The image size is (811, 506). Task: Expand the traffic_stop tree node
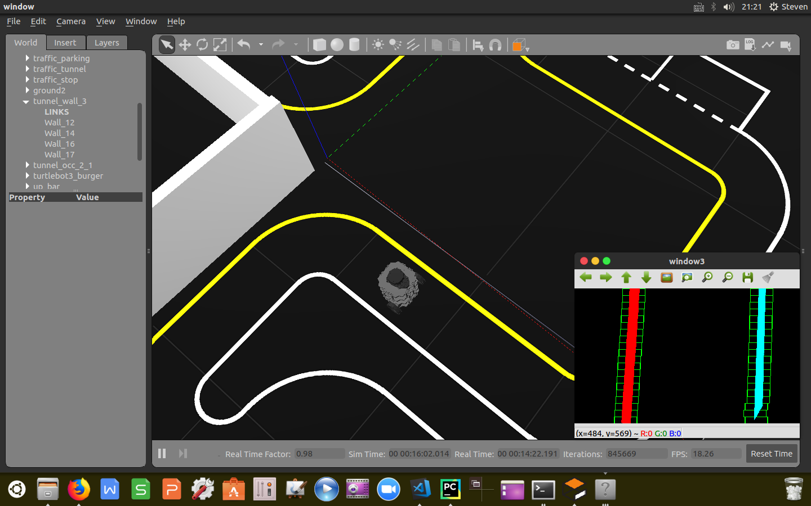point(27,79)
